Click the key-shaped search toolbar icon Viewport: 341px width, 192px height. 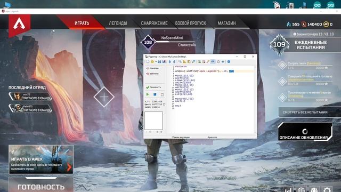pyautogui.click(x=193, y=62)
